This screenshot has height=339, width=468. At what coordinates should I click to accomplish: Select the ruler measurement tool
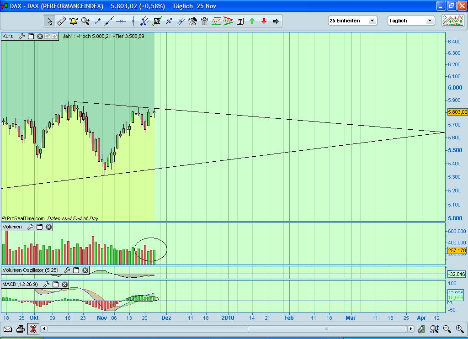62,21
